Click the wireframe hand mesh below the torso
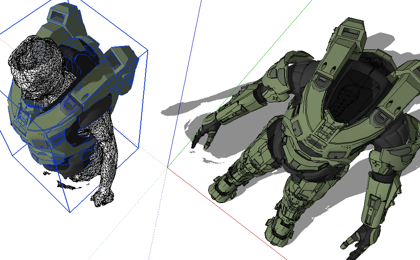420x260 pixels. pos(102,198)
